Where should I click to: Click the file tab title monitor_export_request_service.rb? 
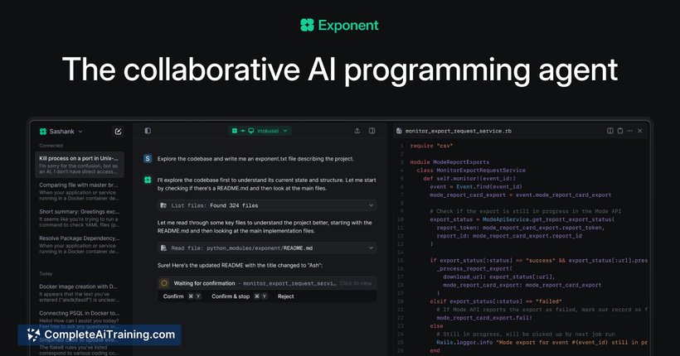point(458,131)
